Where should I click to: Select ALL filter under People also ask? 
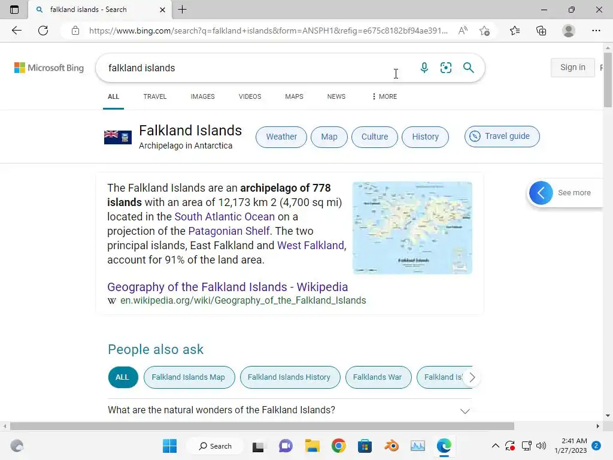[x=123, y=377]
